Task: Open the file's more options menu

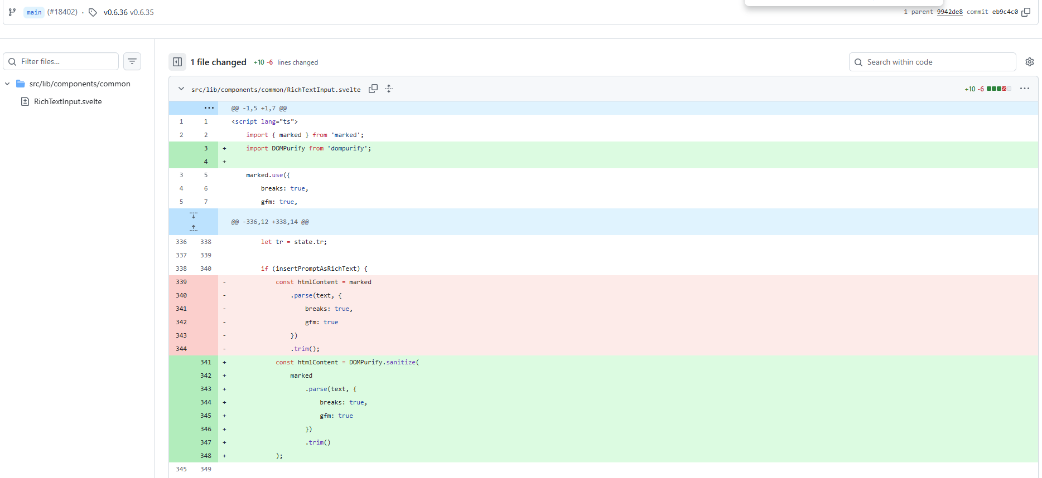Action: pyautogui.click(x=1025, y=89)
